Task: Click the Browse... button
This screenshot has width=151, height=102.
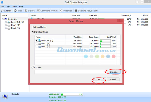Action: point(115,72)
